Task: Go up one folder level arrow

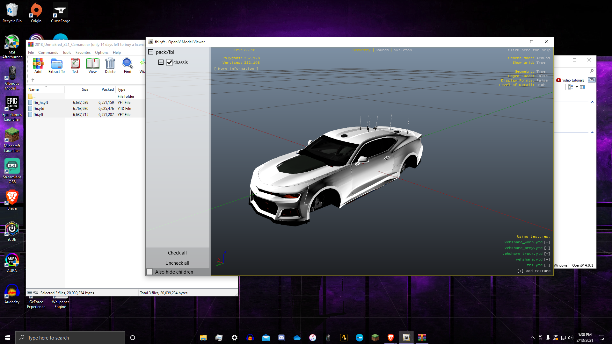Action: (x=33, y=80)
